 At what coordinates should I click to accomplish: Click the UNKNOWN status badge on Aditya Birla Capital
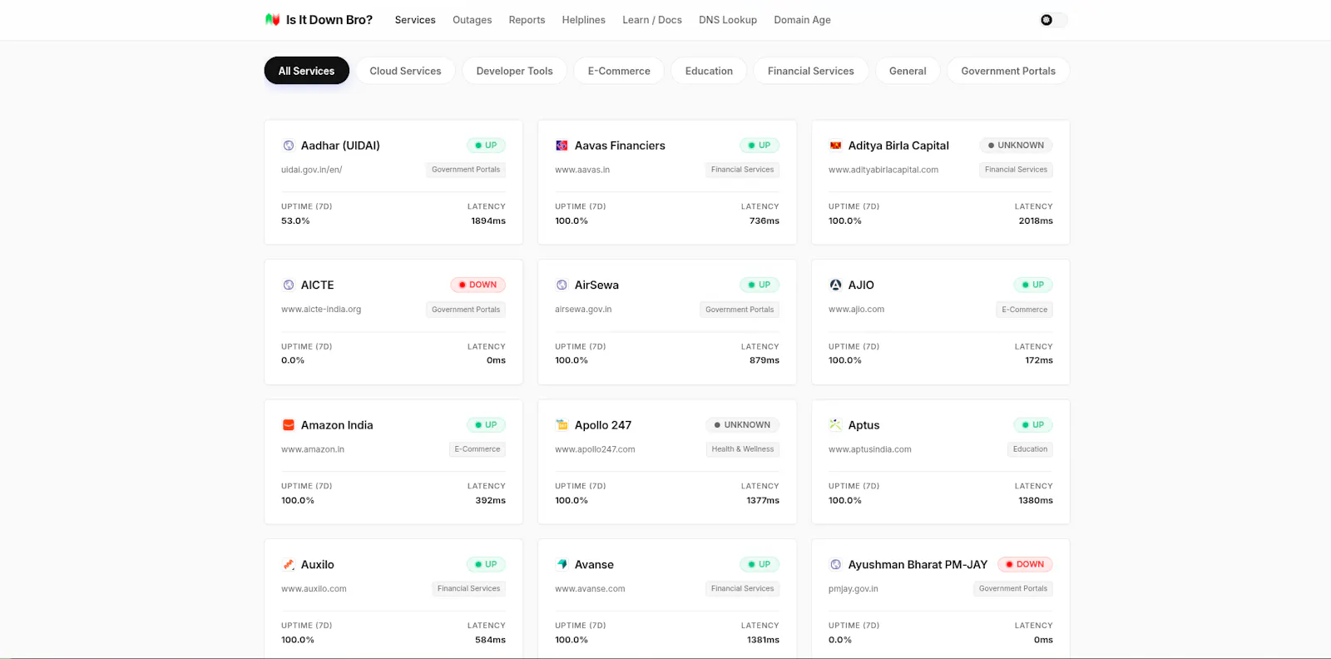(x=1016, y=146)
